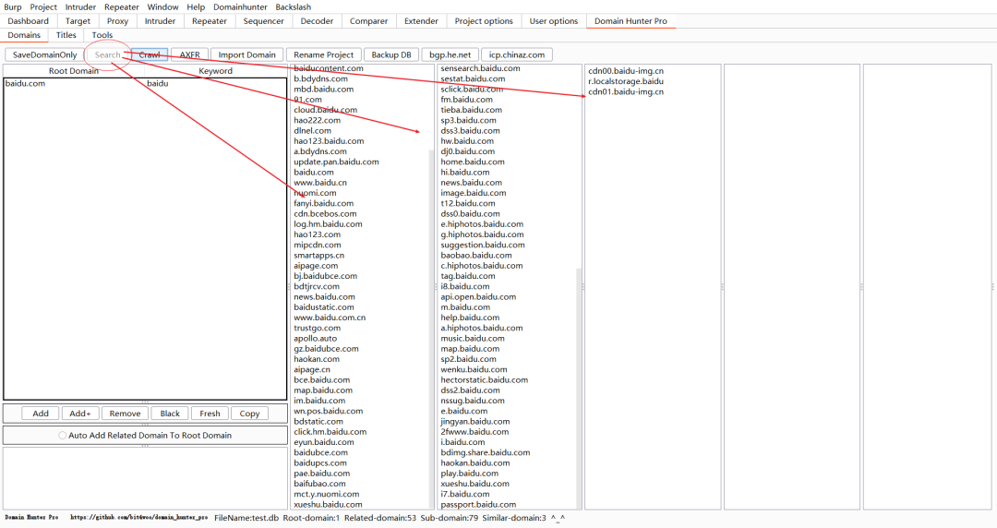This screenshot has height=528, width=997.
Task: Open the Domainhunter menu
Action: pyautogui.click(x=240, y=7)
